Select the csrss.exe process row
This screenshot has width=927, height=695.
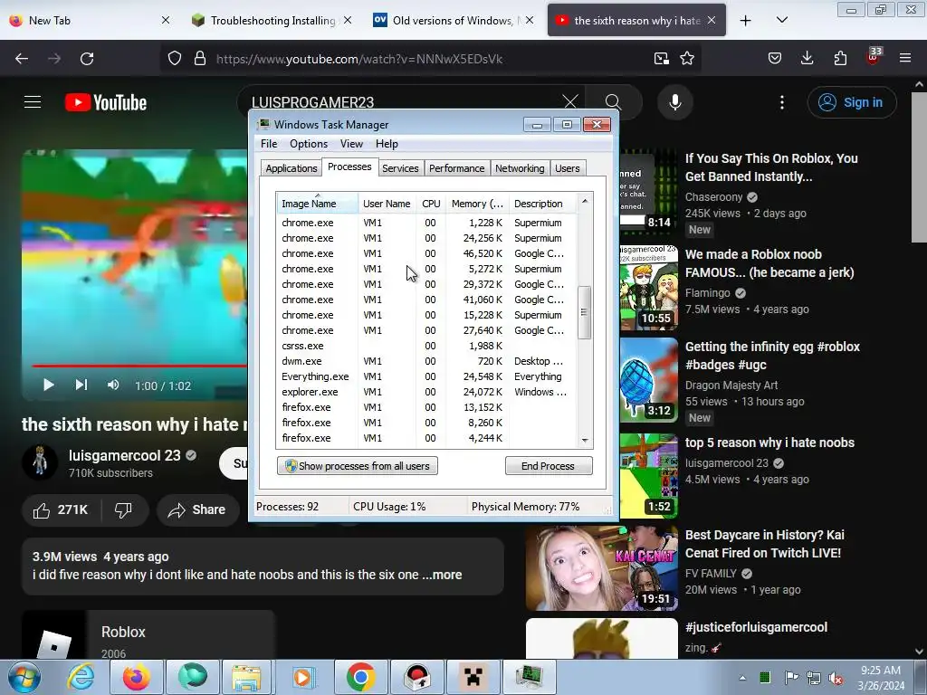tap(426, 346)
